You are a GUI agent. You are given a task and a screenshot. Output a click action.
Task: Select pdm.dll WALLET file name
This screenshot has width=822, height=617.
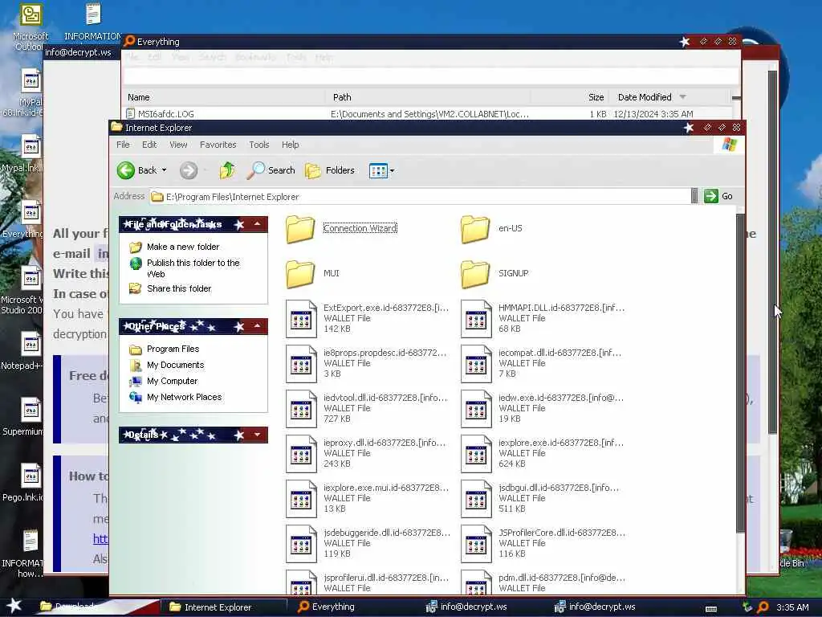click(561, 578)
